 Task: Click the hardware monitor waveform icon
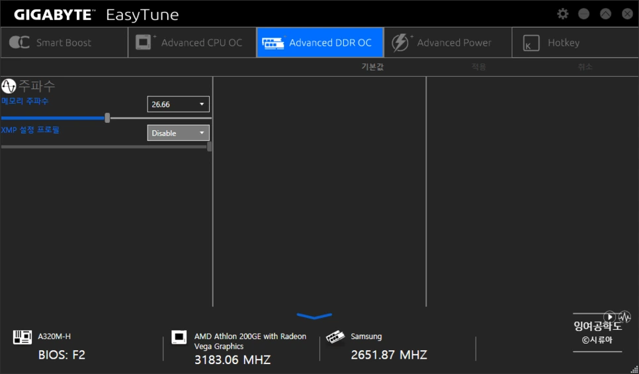point(624,317)
